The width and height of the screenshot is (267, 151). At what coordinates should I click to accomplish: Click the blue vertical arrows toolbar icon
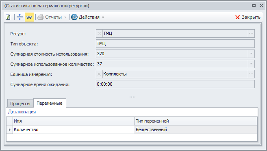[20, 17]
